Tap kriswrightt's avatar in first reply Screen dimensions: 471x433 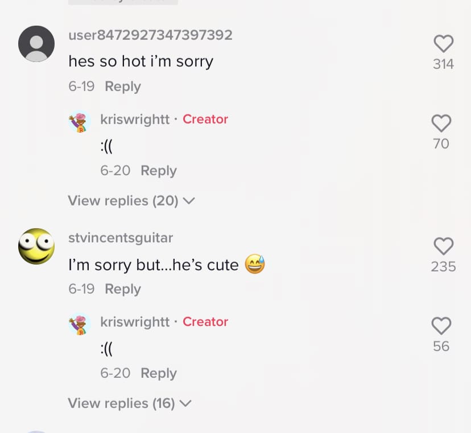[80, 121]
